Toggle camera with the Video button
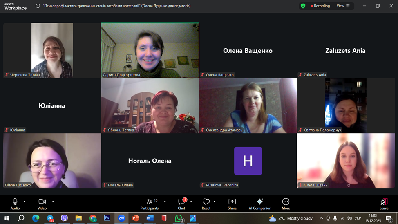The width and height of the screenshot is (398, 224). [x=42, y=204]
